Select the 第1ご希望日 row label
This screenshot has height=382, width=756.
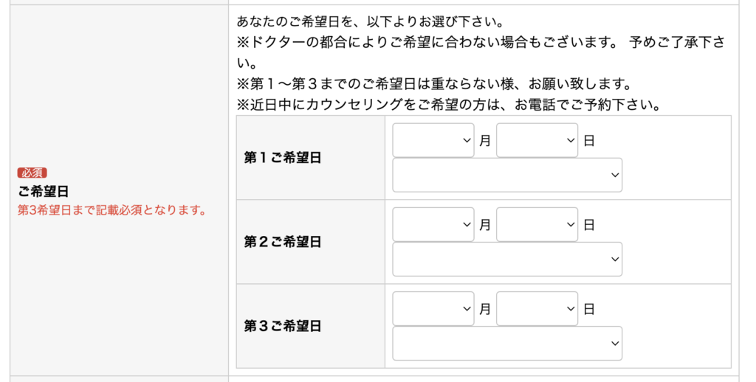click(283, 158)
